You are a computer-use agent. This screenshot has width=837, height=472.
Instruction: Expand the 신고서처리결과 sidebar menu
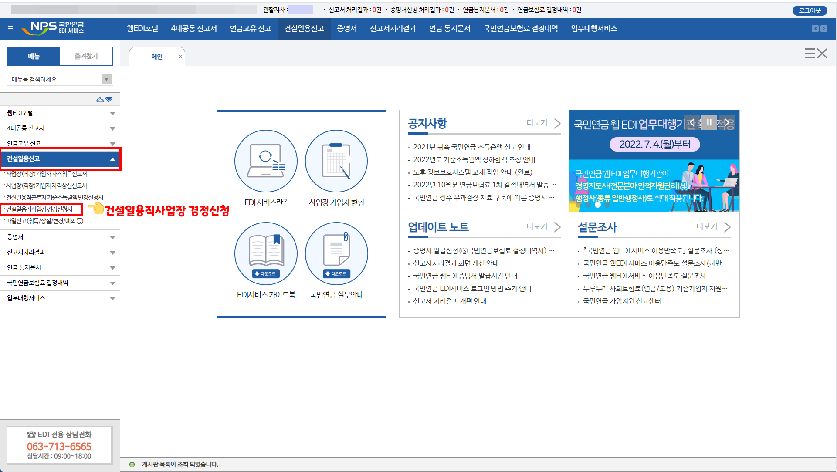(x=60, y=253)
